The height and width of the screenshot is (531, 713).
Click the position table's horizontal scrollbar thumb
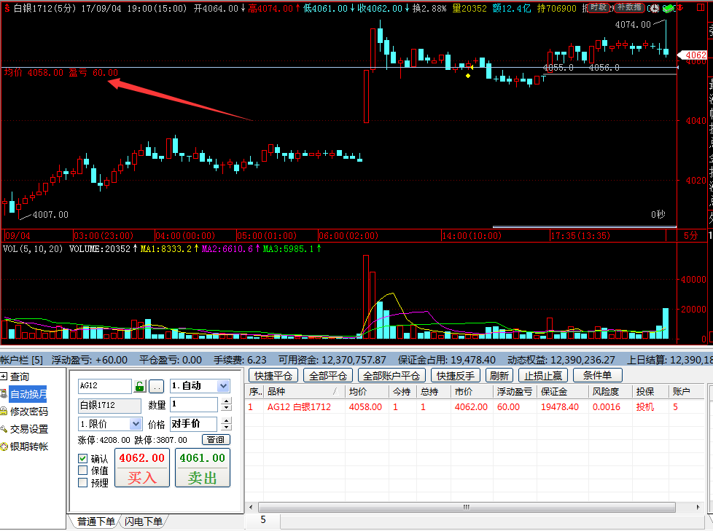point(467,507)
